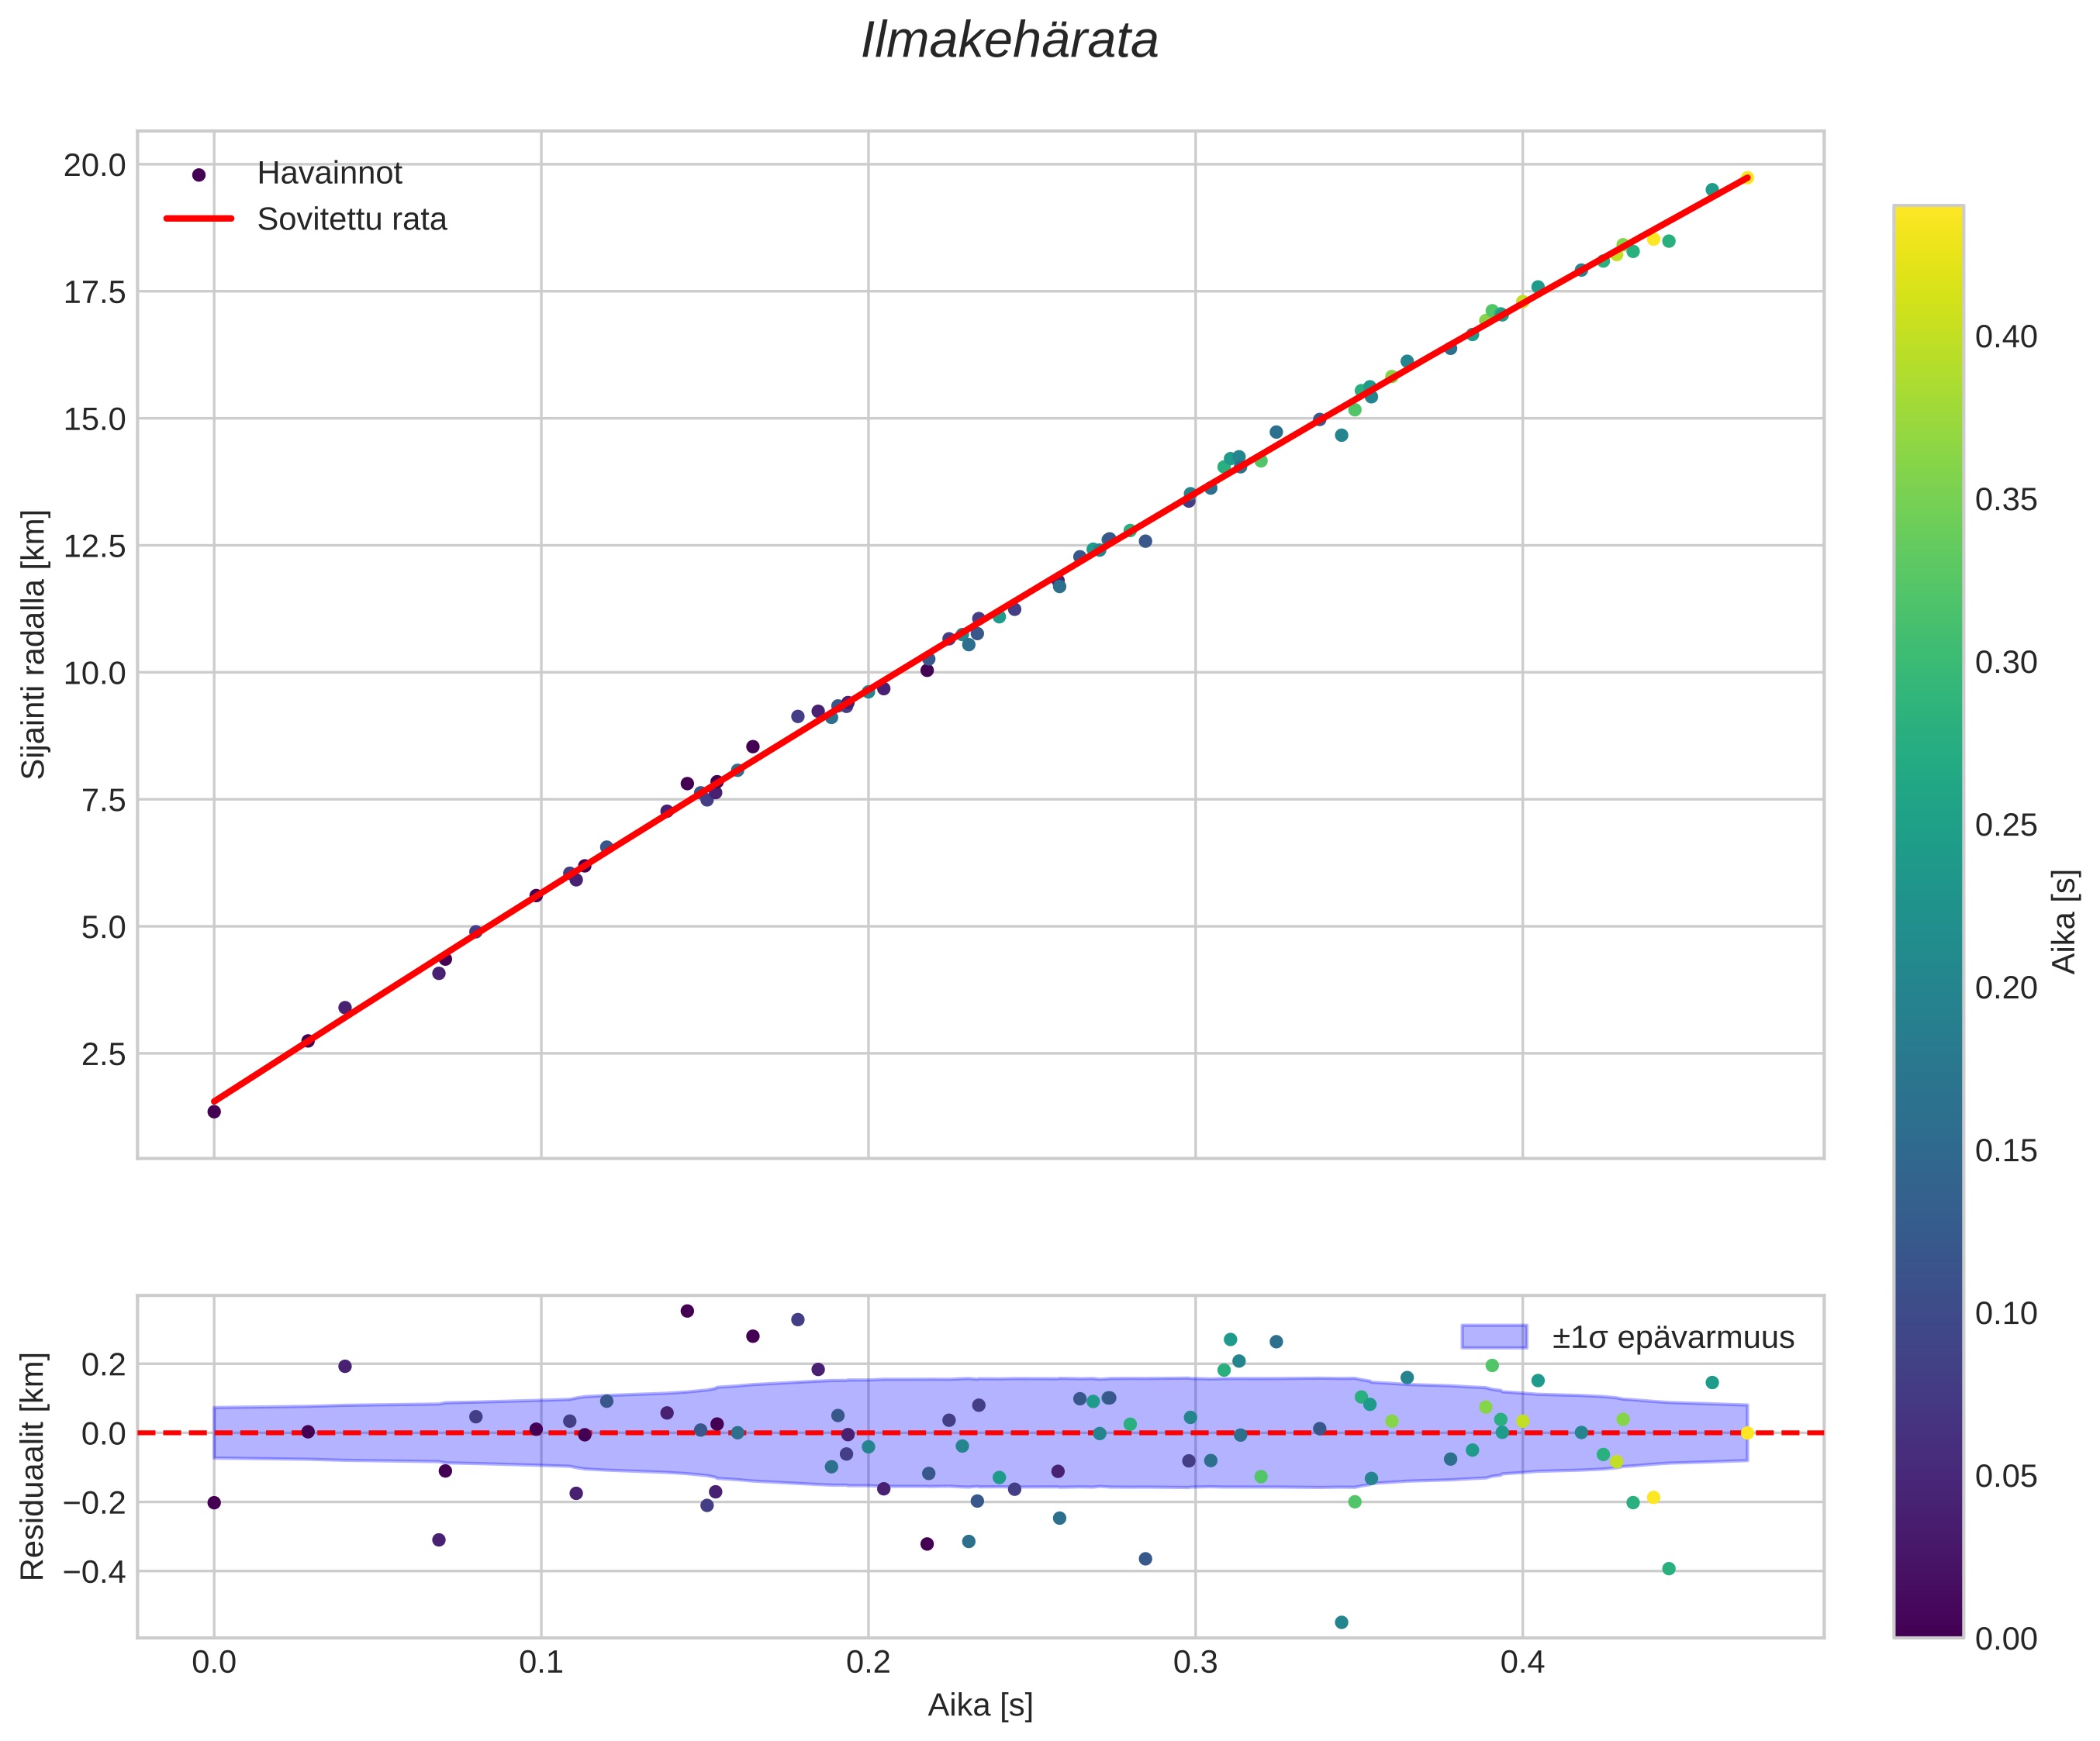
Task: Click the 'Havainnot' legend entry
Action: coord(329,174)
